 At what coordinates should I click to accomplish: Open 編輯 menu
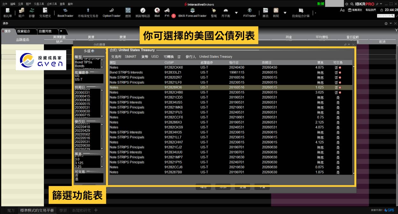click(x=13, y=4)
